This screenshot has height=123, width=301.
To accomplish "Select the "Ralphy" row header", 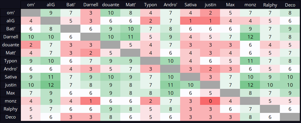I will (x=10, y=109).
